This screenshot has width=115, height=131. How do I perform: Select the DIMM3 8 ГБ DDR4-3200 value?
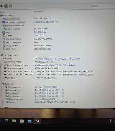point(65,75)
